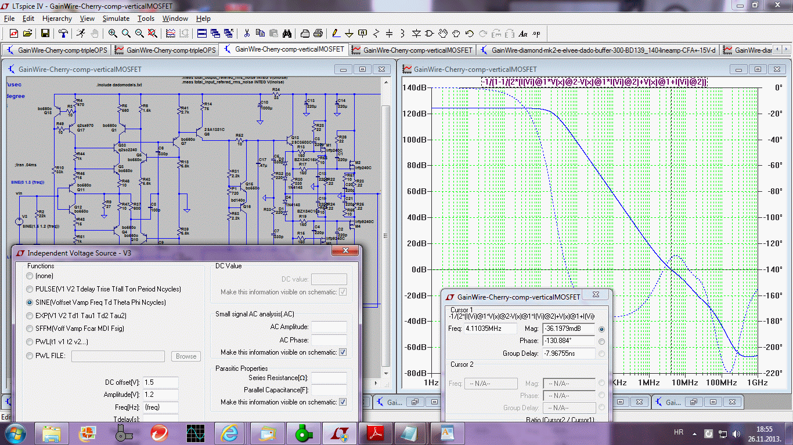Click the Zoom Out magnifier with minus

139,33
